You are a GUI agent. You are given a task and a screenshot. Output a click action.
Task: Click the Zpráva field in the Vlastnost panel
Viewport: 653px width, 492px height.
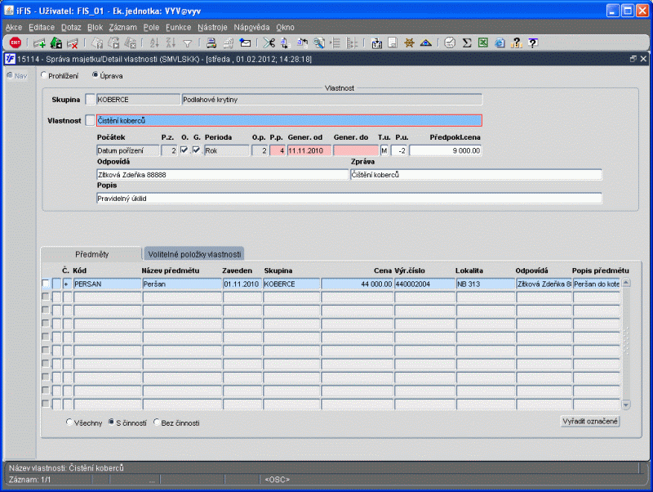pyautogui.click(x=476, y=175)
